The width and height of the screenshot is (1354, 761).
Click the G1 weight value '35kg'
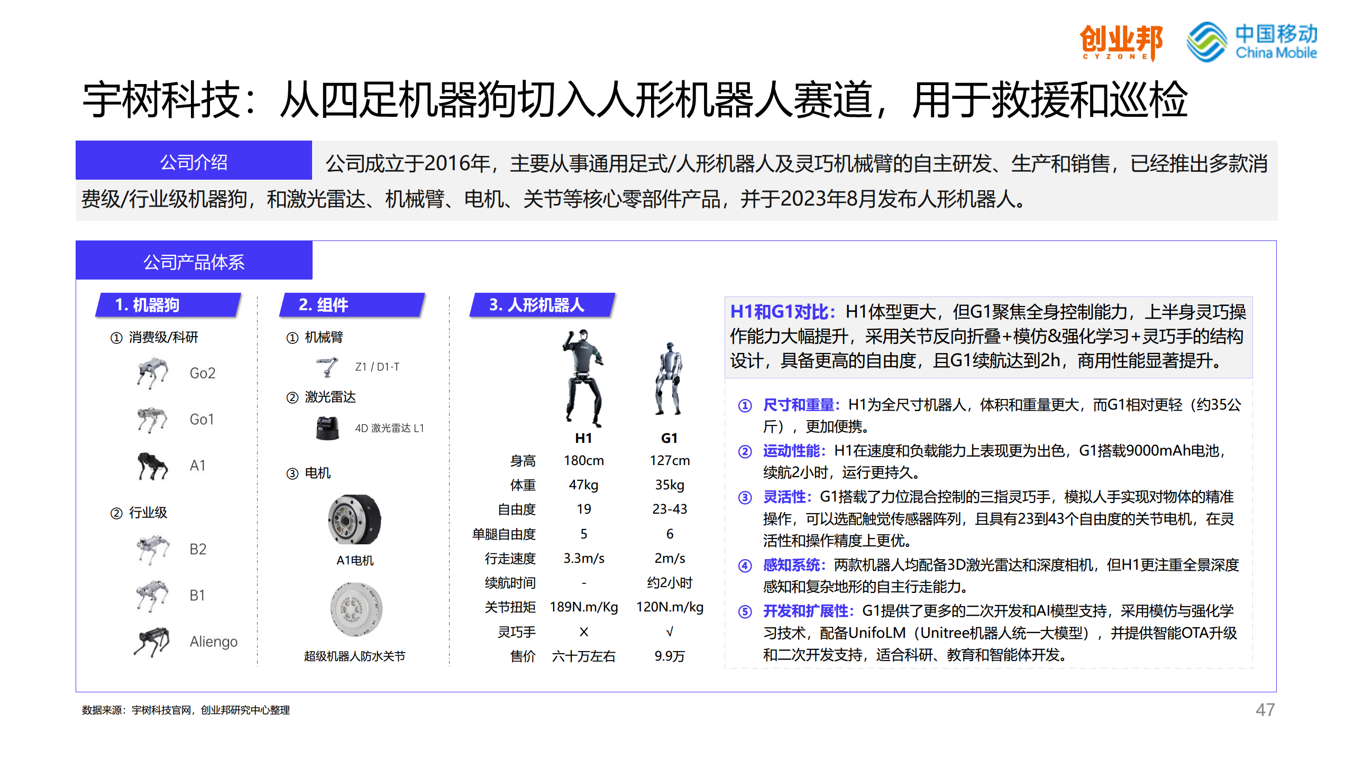[x=670, y=485]
